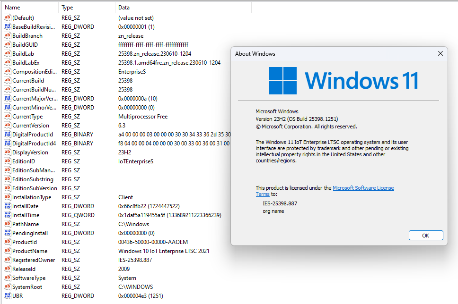The image size is (458, 304).
Task: Click the DWORD icon beside InstallDate
Action: (7, 206)
